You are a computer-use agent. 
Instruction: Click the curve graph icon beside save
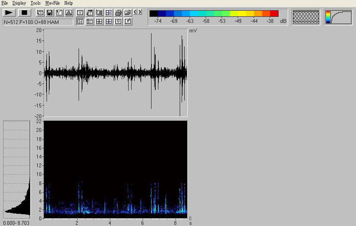(x=59, y=13)
